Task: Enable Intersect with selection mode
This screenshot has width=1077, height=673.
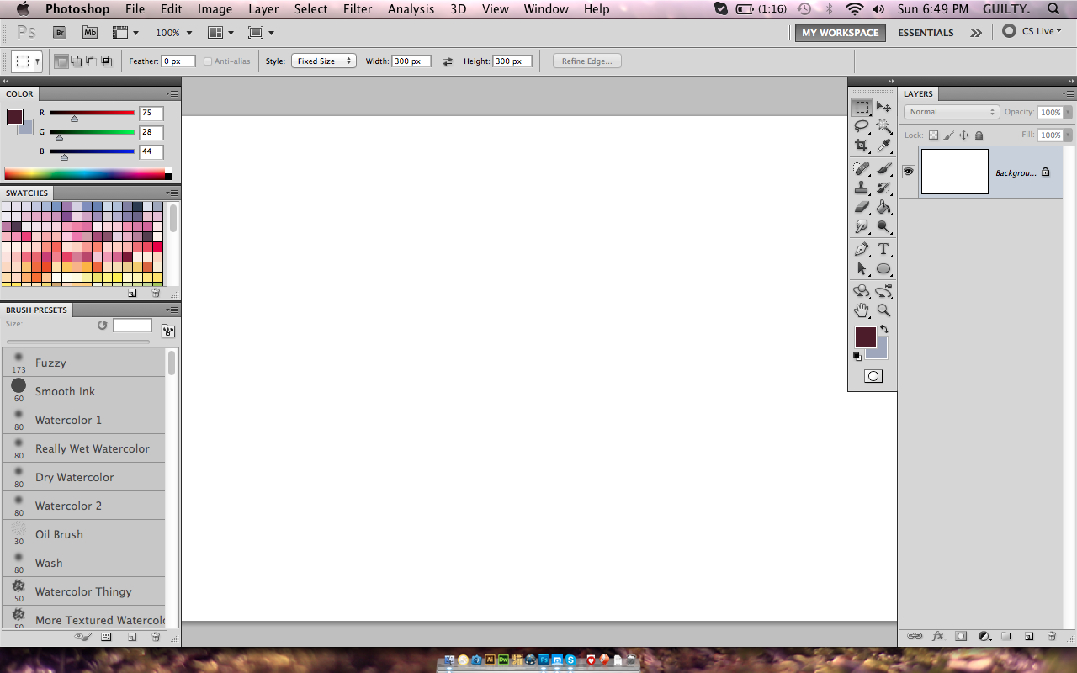Action: pos(106,61)
